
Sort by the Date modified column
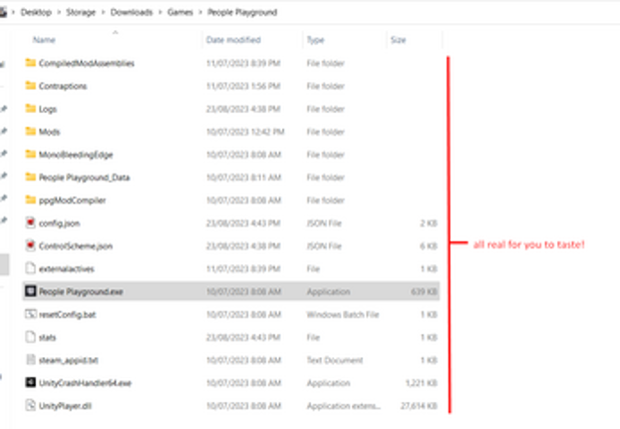[233, 40]
